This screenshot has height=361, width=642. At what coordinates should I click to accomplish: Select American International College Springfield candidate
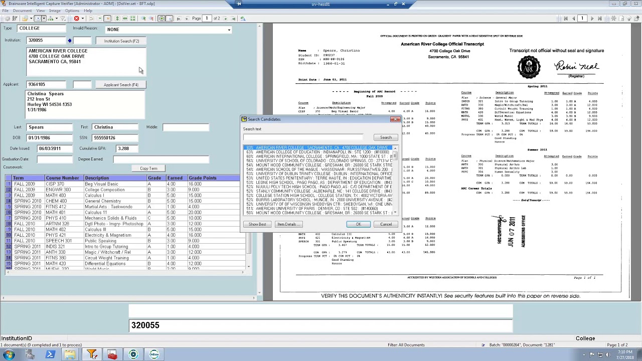[318, 156]
